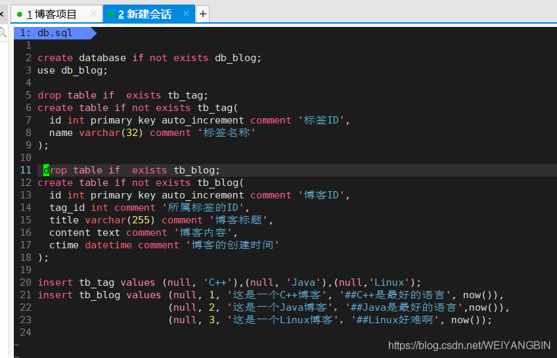Click the blog.csdn.net/WEIYANGBIN watermark link

pos(469,345)
